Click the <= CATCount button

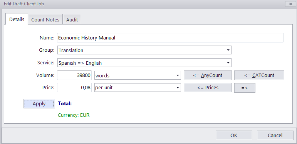click(x=259, y=75)
